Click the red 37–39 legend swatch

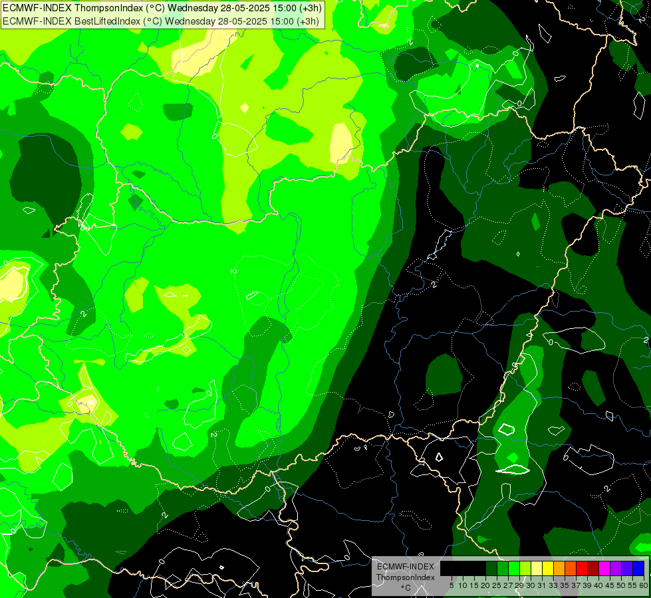[x=582, y=568]
